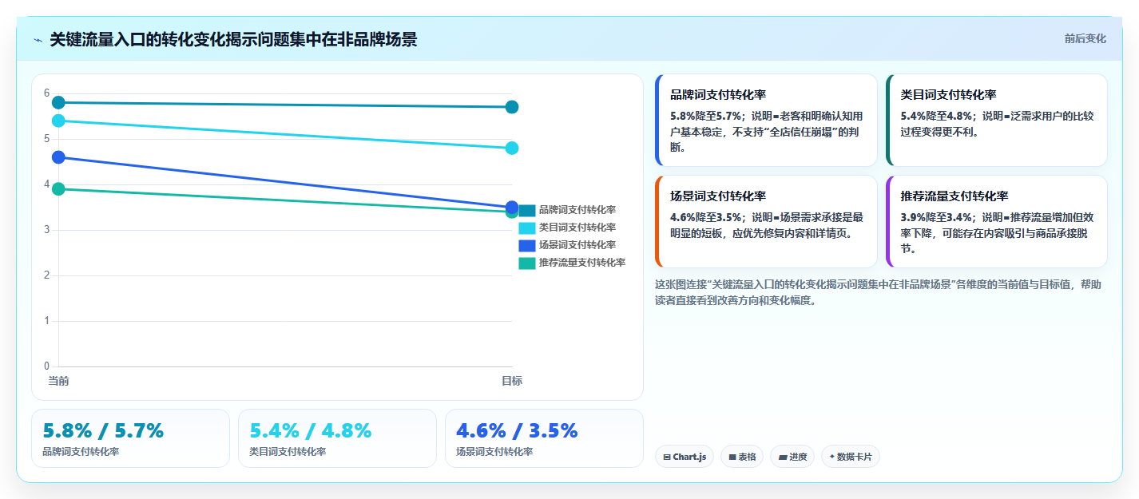Toggle 推荐流量支付转化率 legend color box

[x=526, y=263]
